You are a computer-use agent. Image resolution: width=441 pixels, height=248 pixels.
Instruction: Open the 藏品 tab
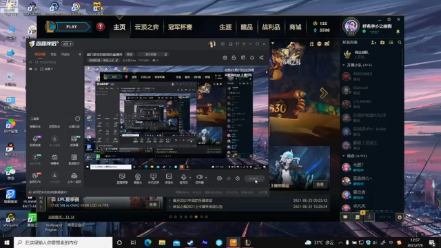pos(247,27)
